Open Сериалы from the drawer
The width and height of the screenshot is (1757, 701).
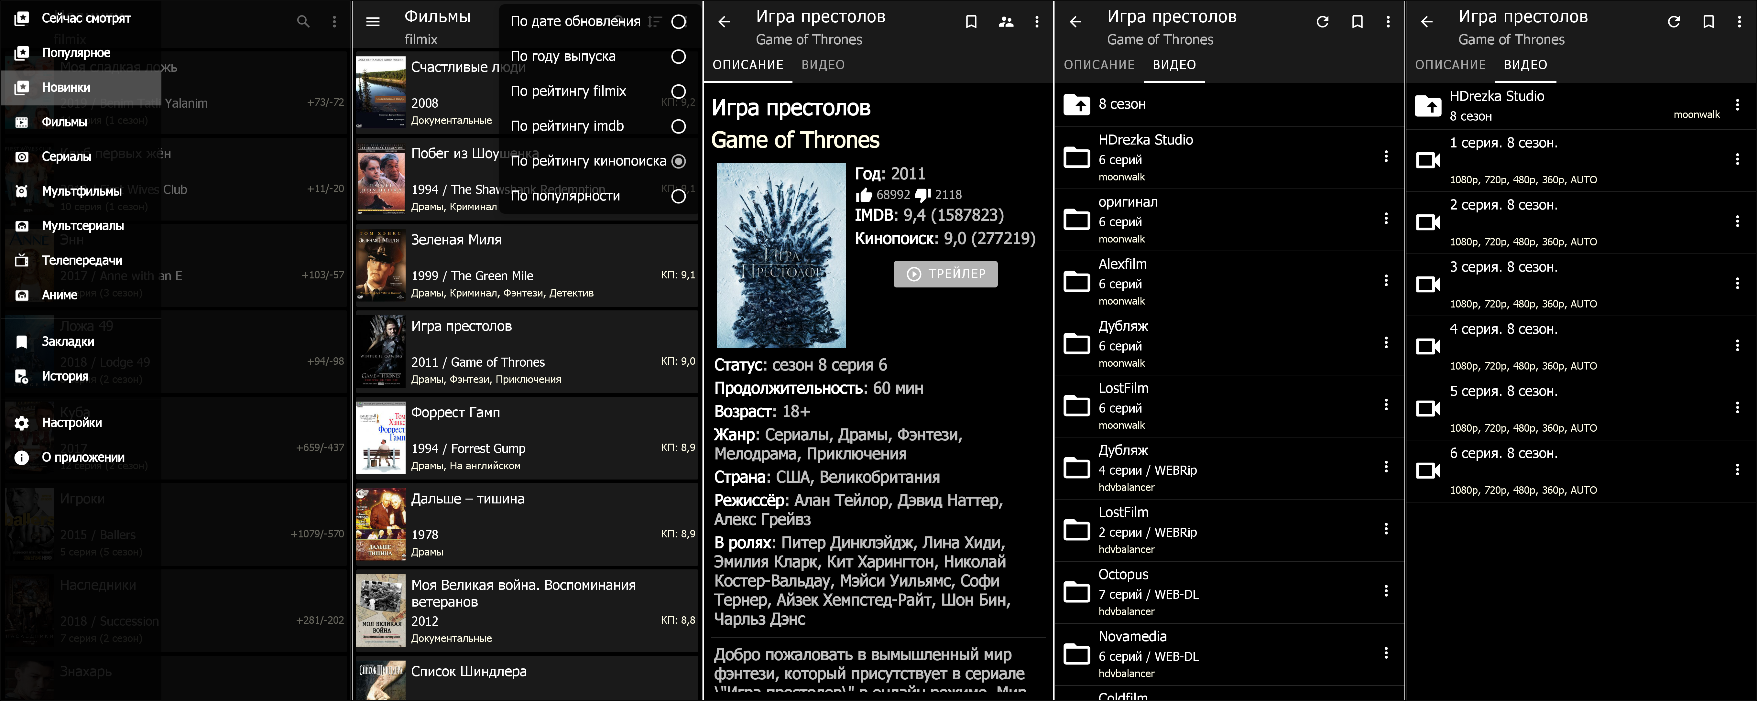pos(81,156)
